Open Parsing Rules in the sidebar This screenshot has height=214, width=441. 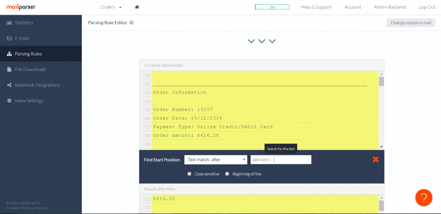coord(28,54)
